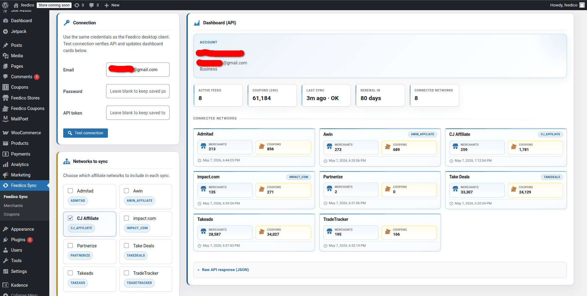Uncheck the CJ Affiliate checkbox

[x=70, y=218]
